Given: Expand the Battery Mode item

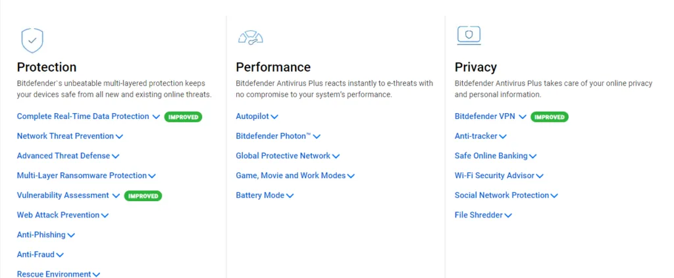Looking at the screenshot, I should click(x=265, y=195).
